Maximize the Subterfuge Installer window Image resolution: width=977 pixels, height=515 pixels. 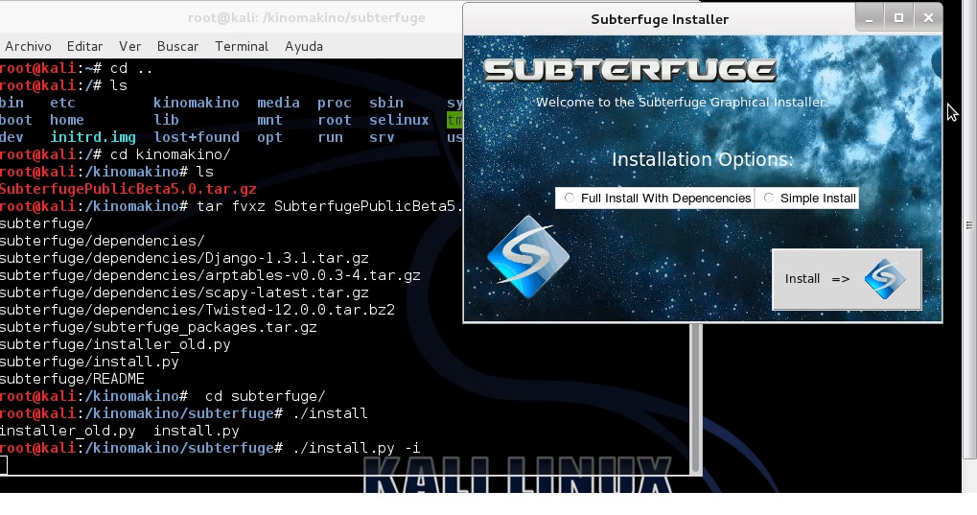click(x=898, y=17)
